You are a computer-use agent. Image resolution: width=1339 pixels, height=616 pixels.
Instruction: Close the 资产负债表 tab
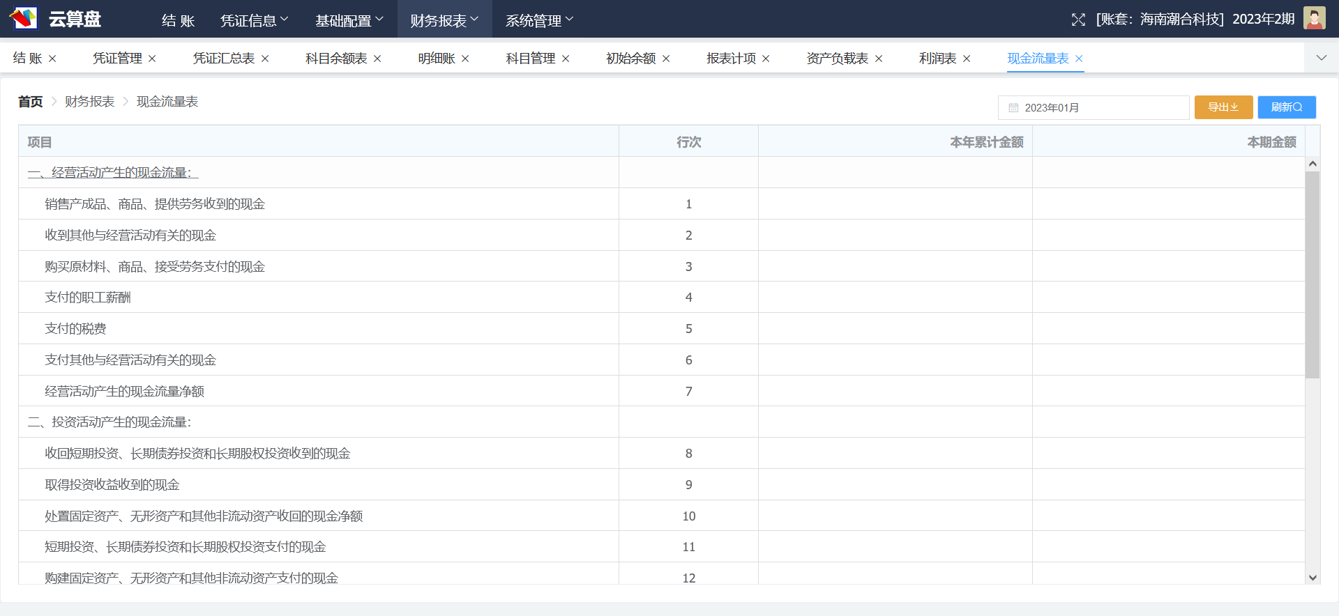coord(879,59)
